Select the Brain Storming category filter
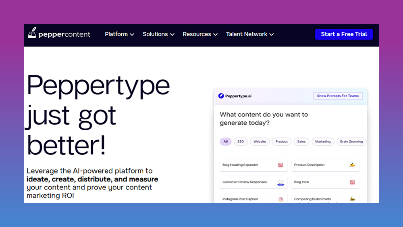The width and height of the screenshot is (403, 227). pos(351,142)
